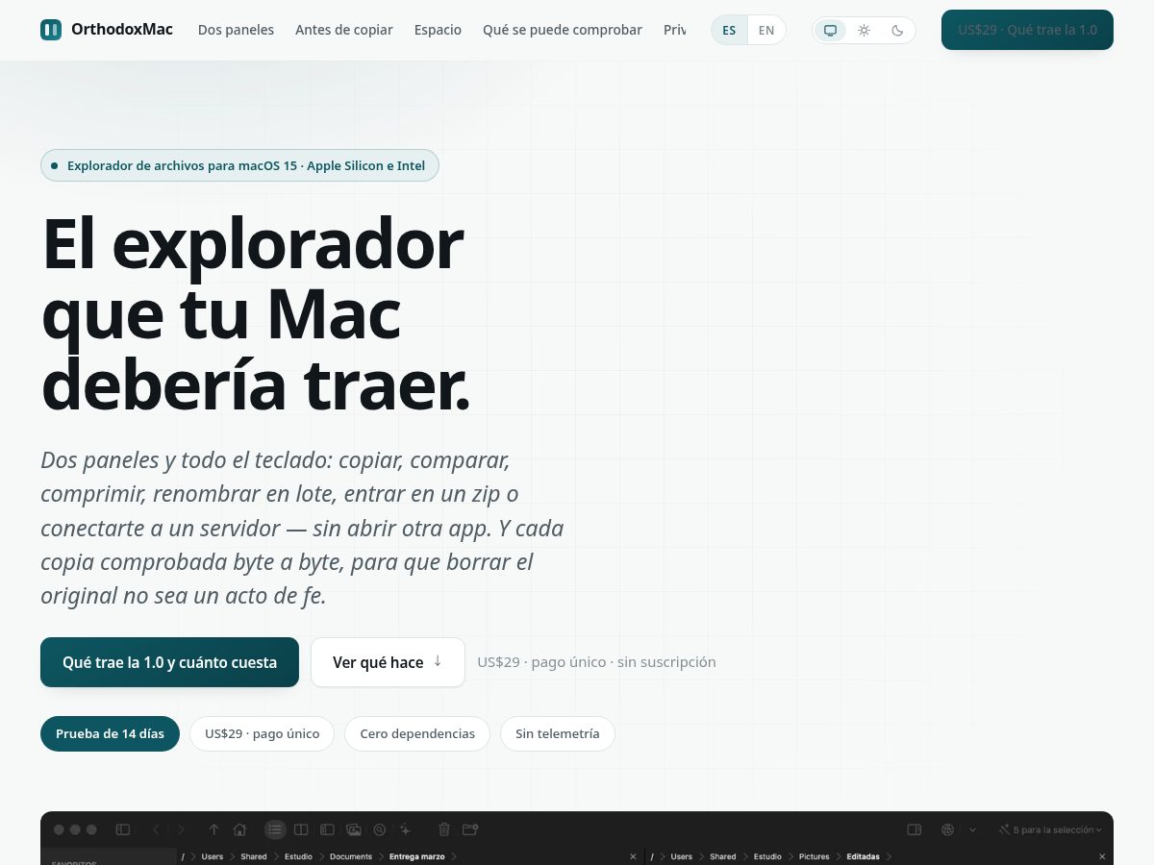The image size is (1154, 865).
Task: Select the system theme monitor icon
Action: pyautogui.click(x=830, y=31)
